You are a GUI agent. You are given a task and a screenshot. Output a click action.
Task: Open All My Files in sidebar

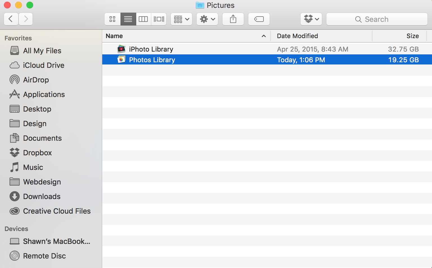[x=42, y=51]
